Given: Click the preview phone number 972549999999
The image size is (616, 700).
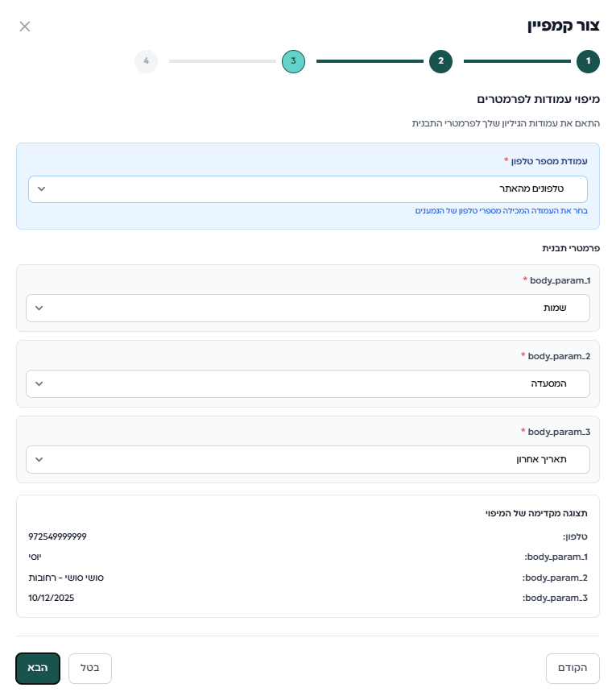Looking at the screenshot, I should 57,536.
